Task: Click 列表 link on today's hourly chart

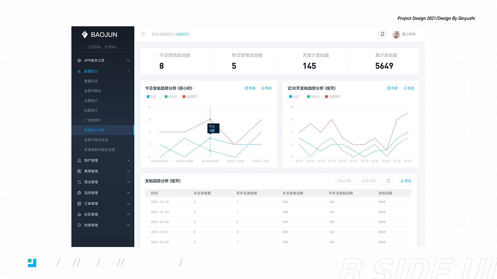Action: (250, 88)
